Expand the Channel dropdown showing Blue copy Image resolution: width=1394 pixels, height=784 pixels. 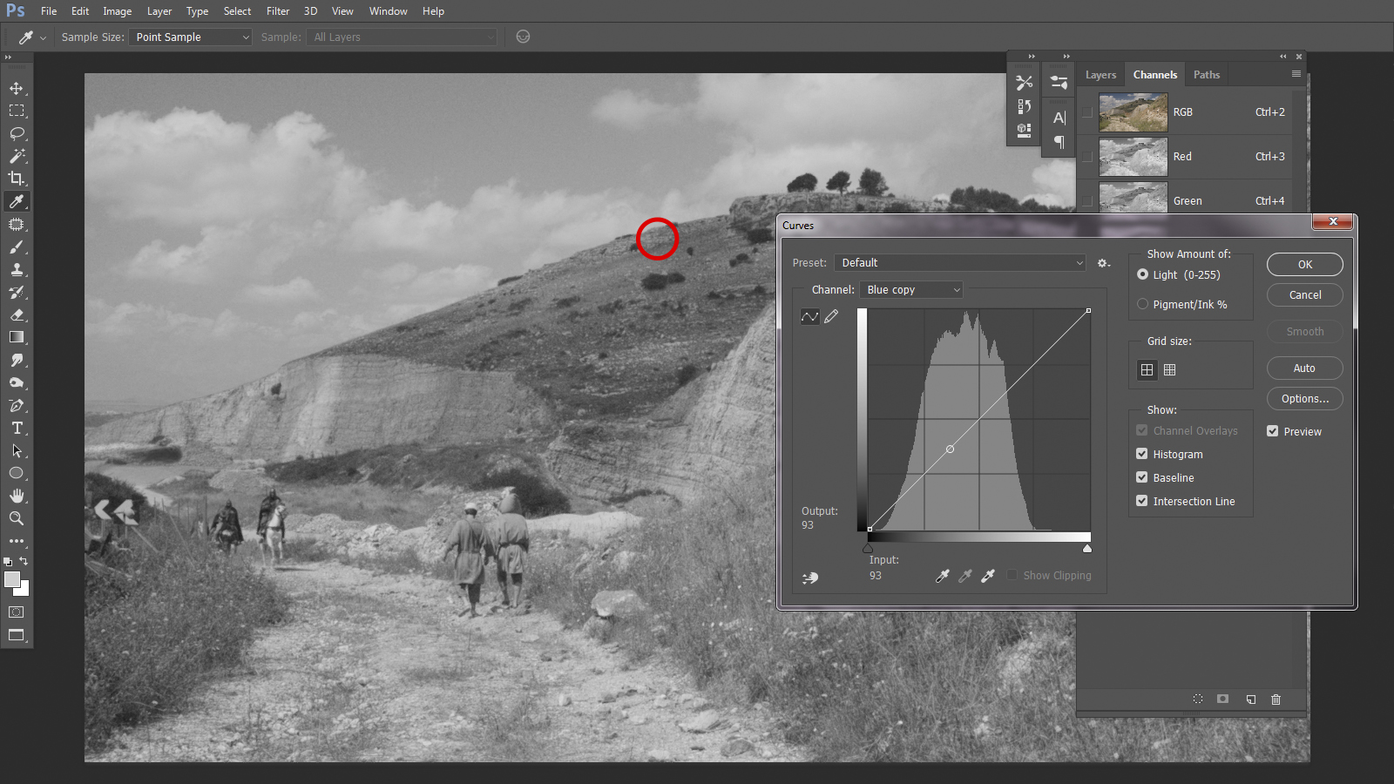(910, 290)
